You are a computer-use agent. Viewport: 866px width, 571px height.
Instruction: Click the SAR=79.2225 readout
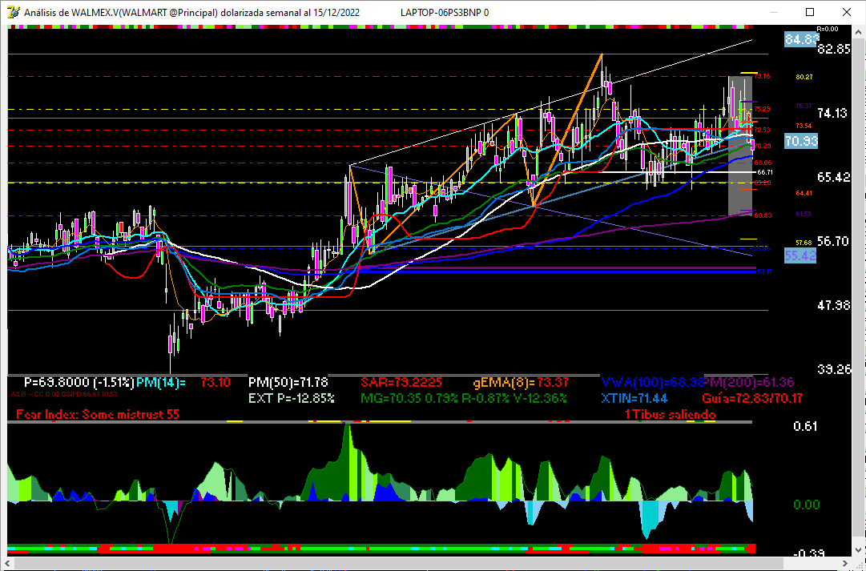click(401, 382)
